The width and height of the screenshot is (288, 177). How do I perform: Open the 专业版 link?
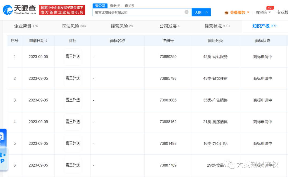pos(282,12)
